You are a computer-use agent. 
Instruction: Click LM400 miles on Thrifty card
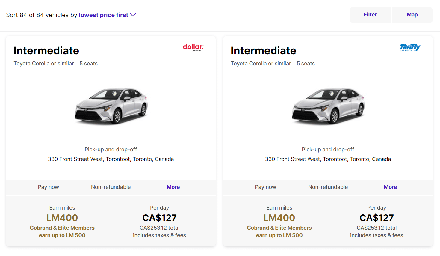pyautogui.click(x=279, y=218)
